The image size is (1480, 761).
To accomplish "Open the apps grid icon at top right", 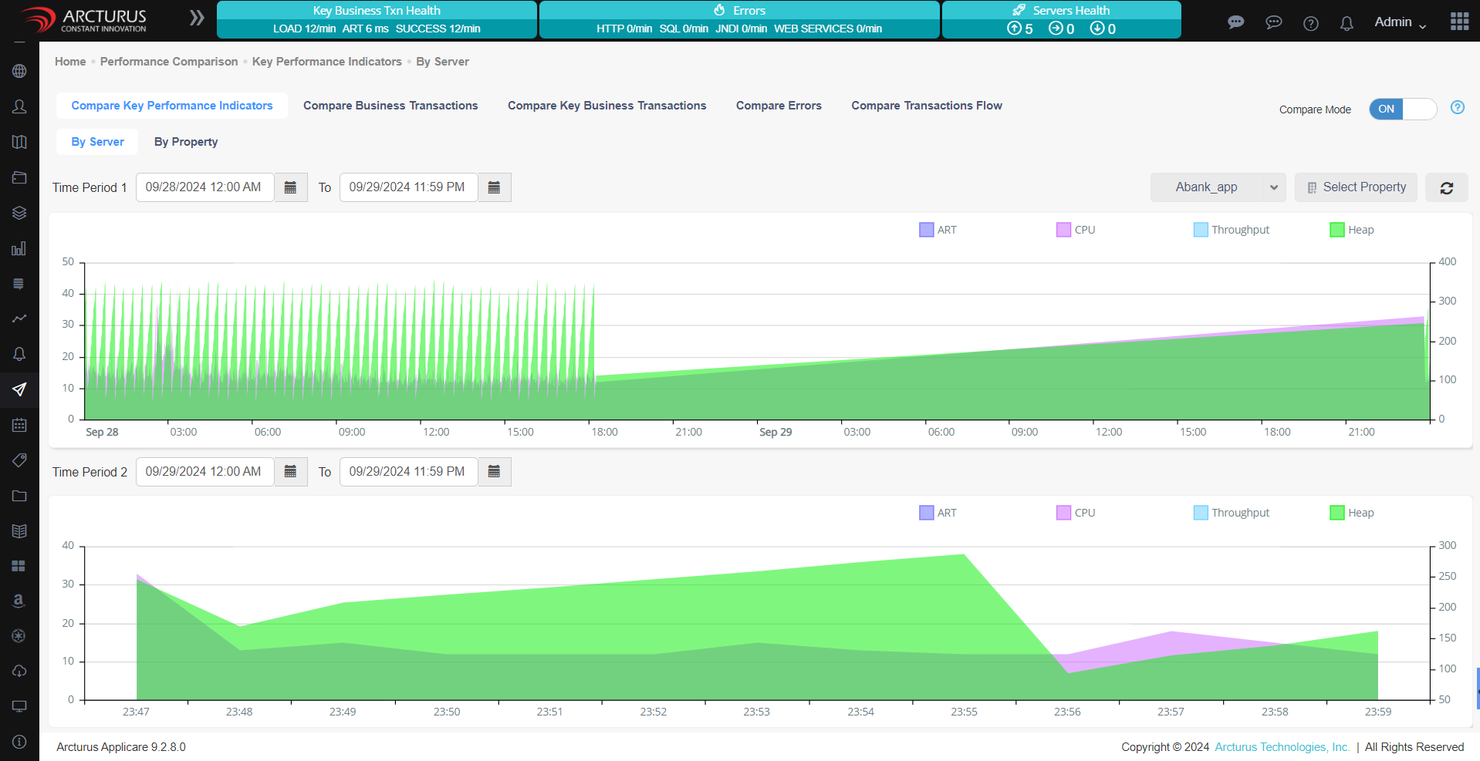I will [1460, 21].
